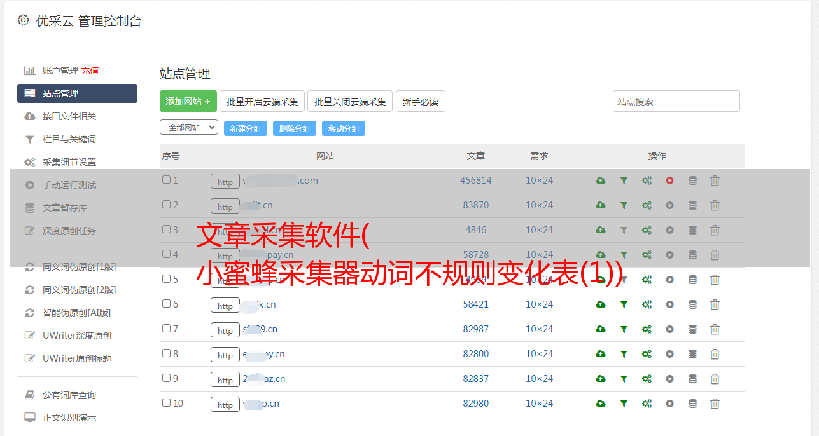The height and width of the screenshot is (436, 819).
Task: Open UWriter深度原创 in the sidebar
Action: (x=77, y=336)
